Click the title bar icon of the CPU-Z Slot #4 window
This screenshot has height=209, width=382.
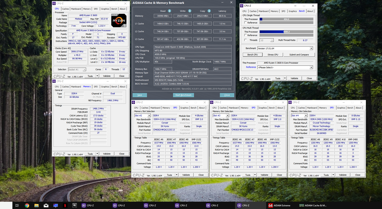pos(291,102)
